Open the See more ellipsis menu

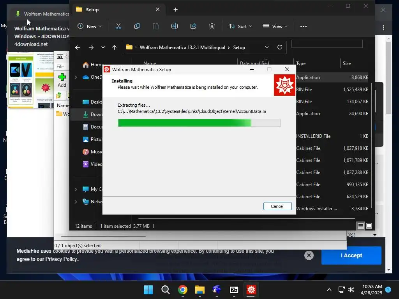tap(303, 26)
